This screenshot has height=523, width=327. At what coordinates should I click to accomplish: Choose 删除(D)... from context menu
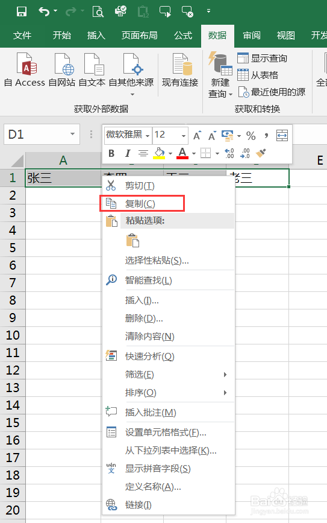tap(168, 318)
